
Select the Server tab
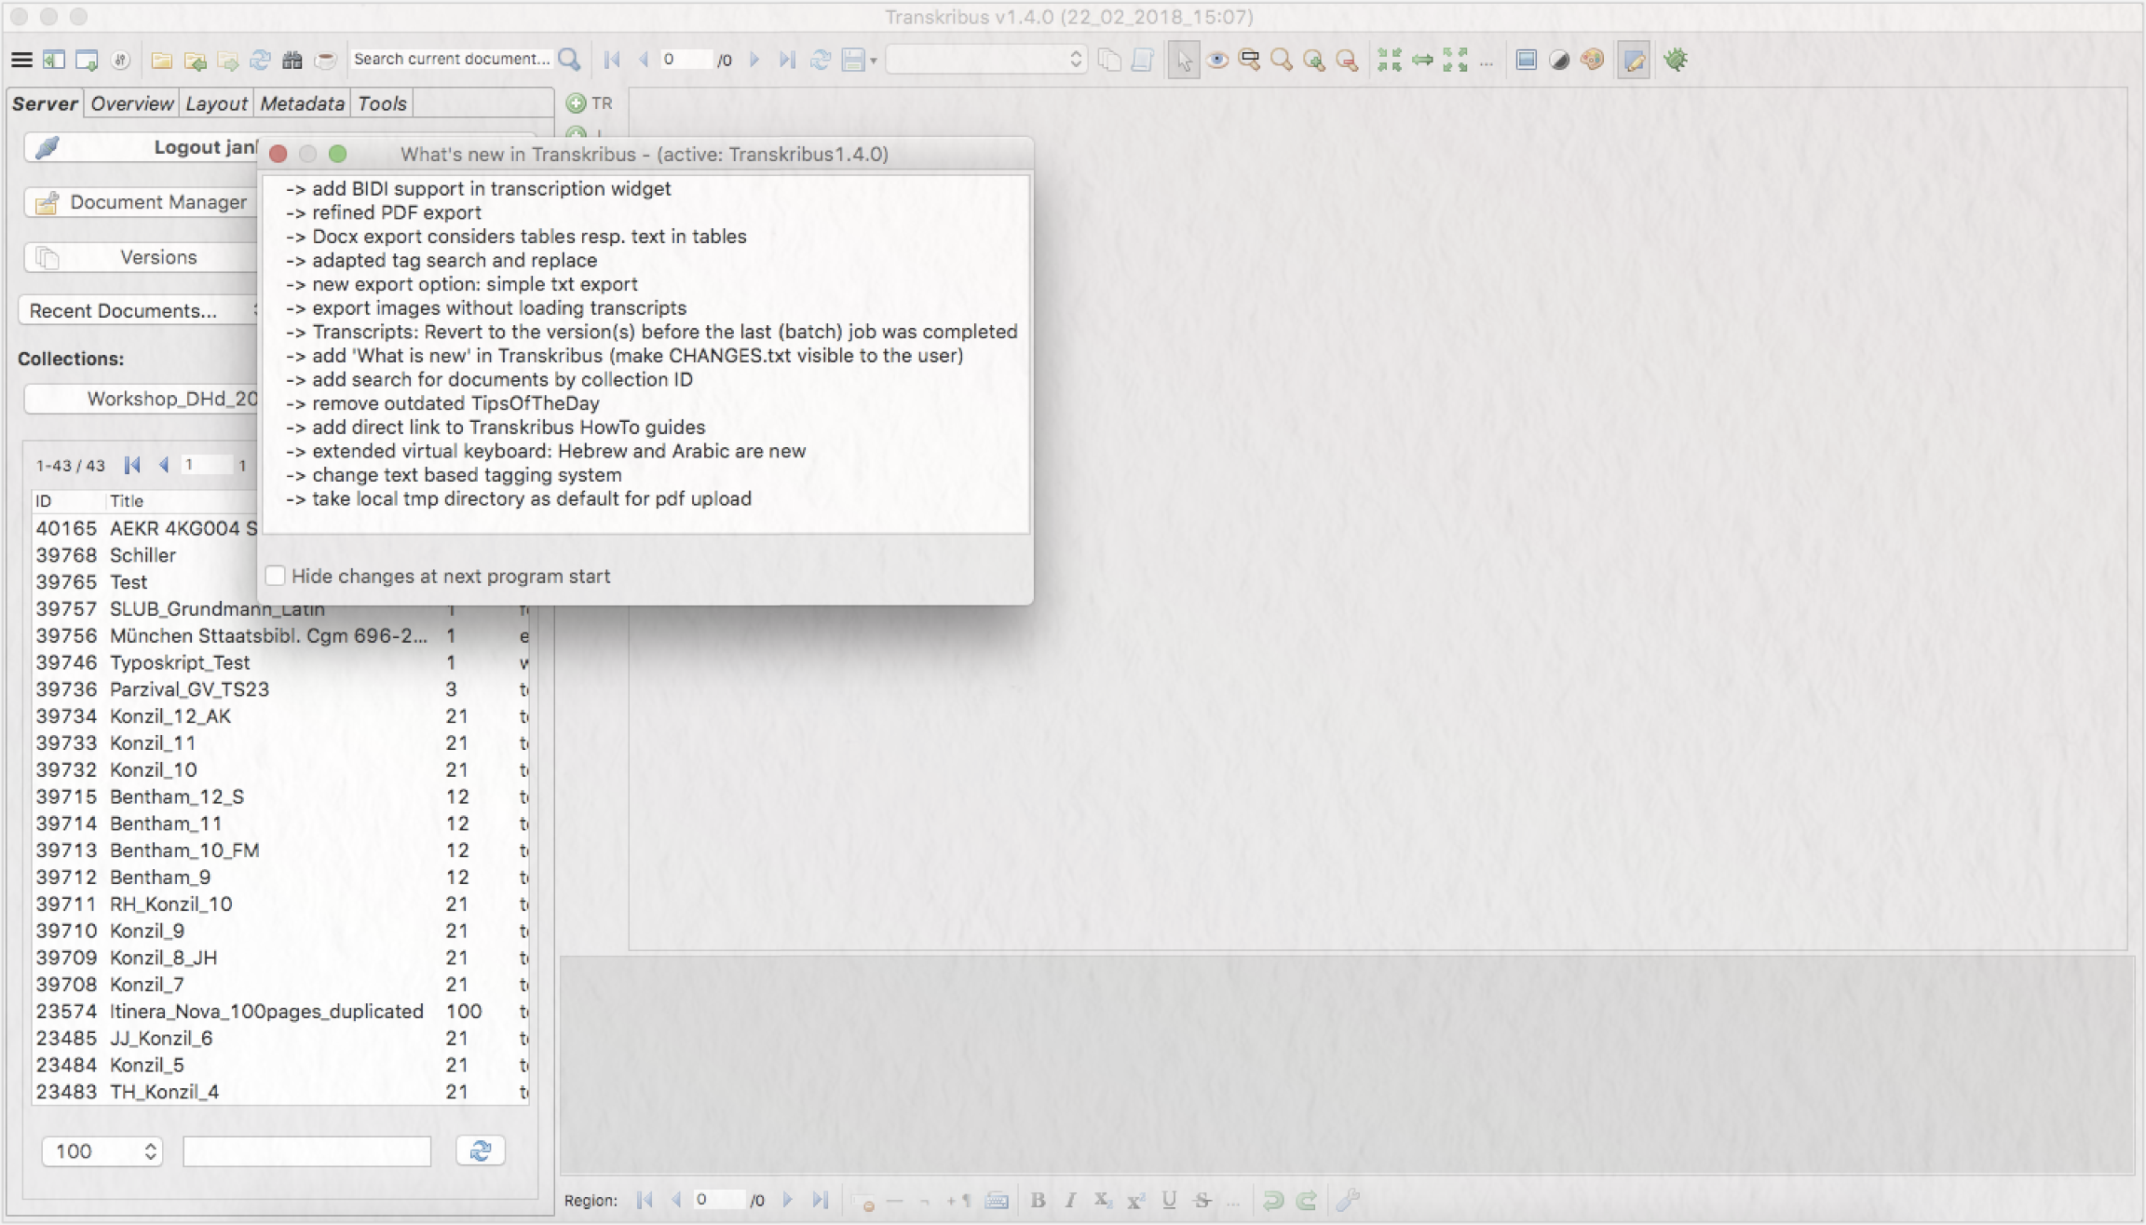coord(45,103)
